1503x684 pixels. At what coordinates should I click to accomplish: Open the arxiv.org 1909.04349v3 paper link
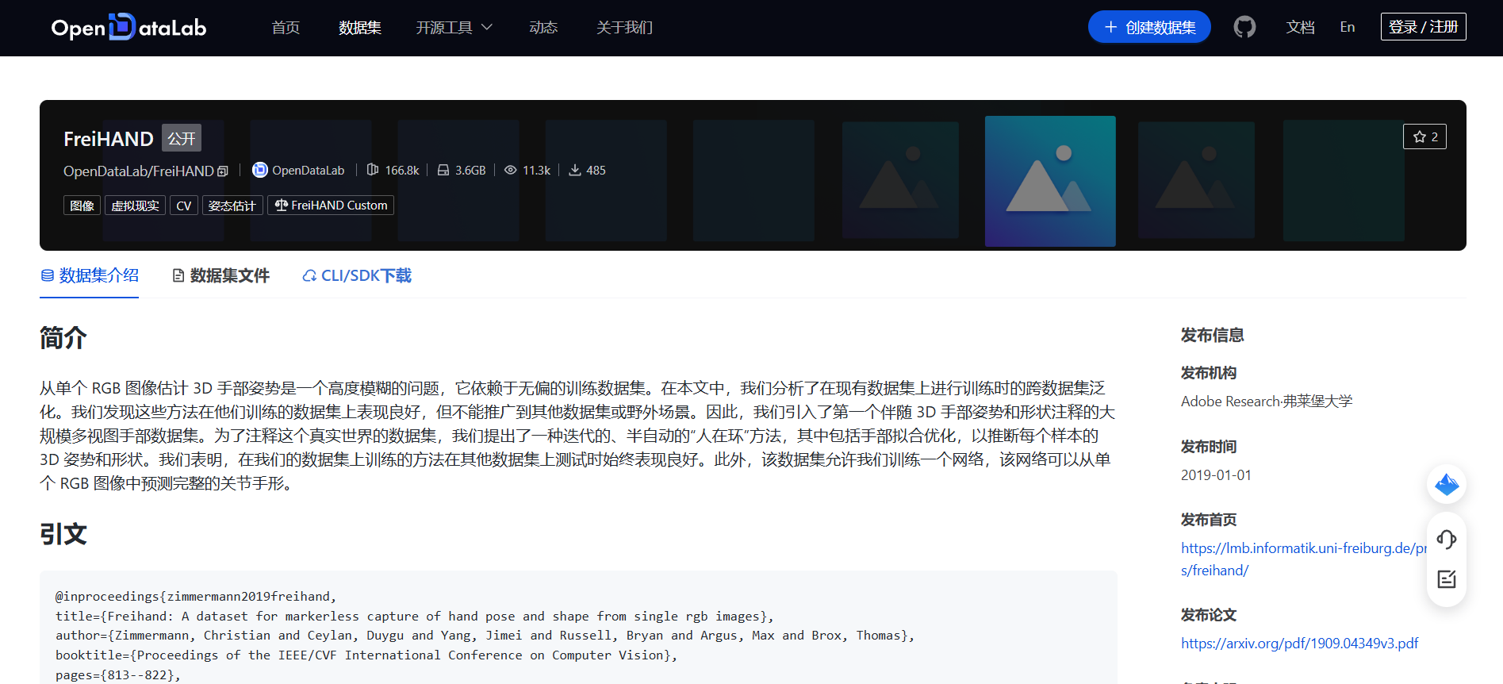(x=1299, y=644)
